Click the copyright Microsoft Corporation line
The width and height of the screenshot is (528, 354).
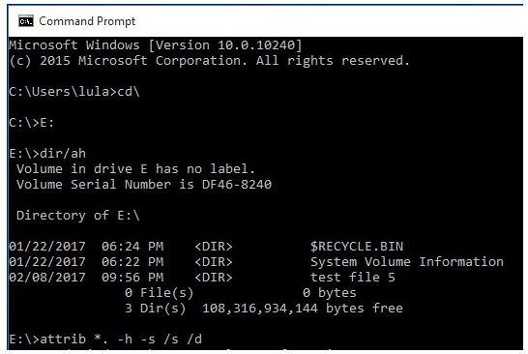[x=209, y=61]
